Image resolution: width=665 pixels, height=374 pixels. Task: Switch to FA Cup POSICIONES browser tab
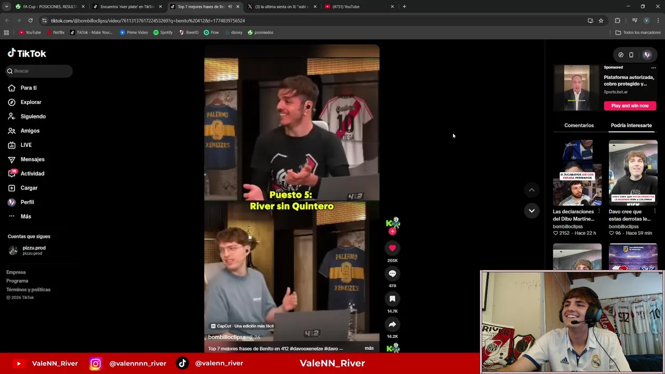(x=46, y=7)
